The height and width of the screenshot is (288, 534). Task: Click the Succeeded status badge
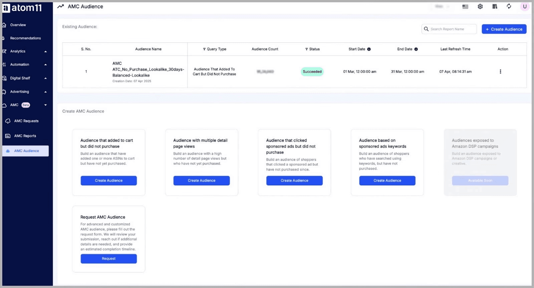click(x=312, y=72)
